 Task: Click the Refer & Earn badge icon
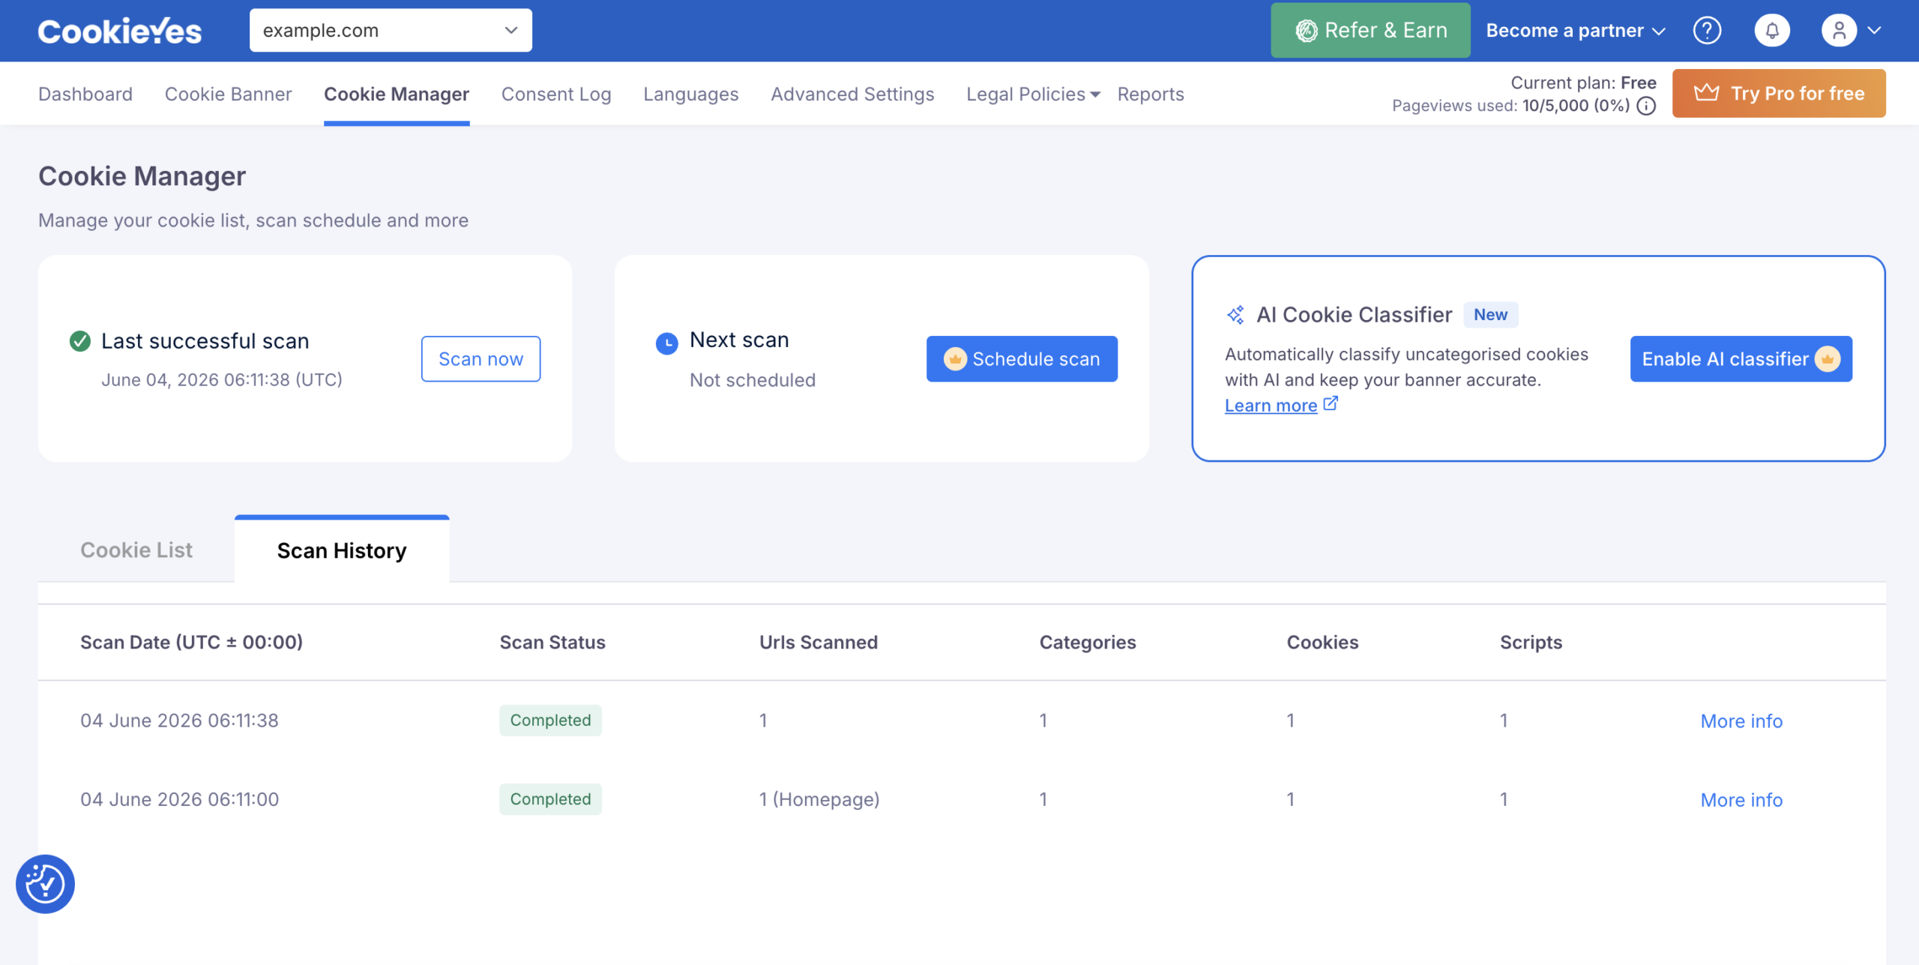(x=1307, y=31)
